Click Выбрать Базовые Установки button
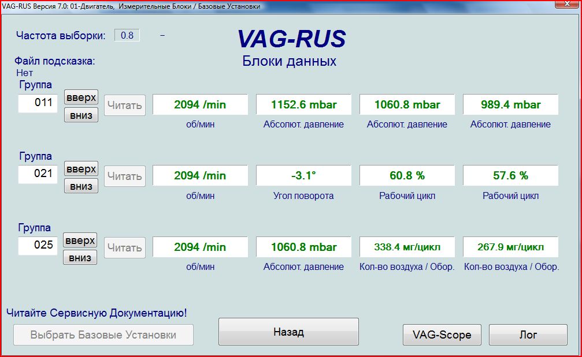 [103, 335]
